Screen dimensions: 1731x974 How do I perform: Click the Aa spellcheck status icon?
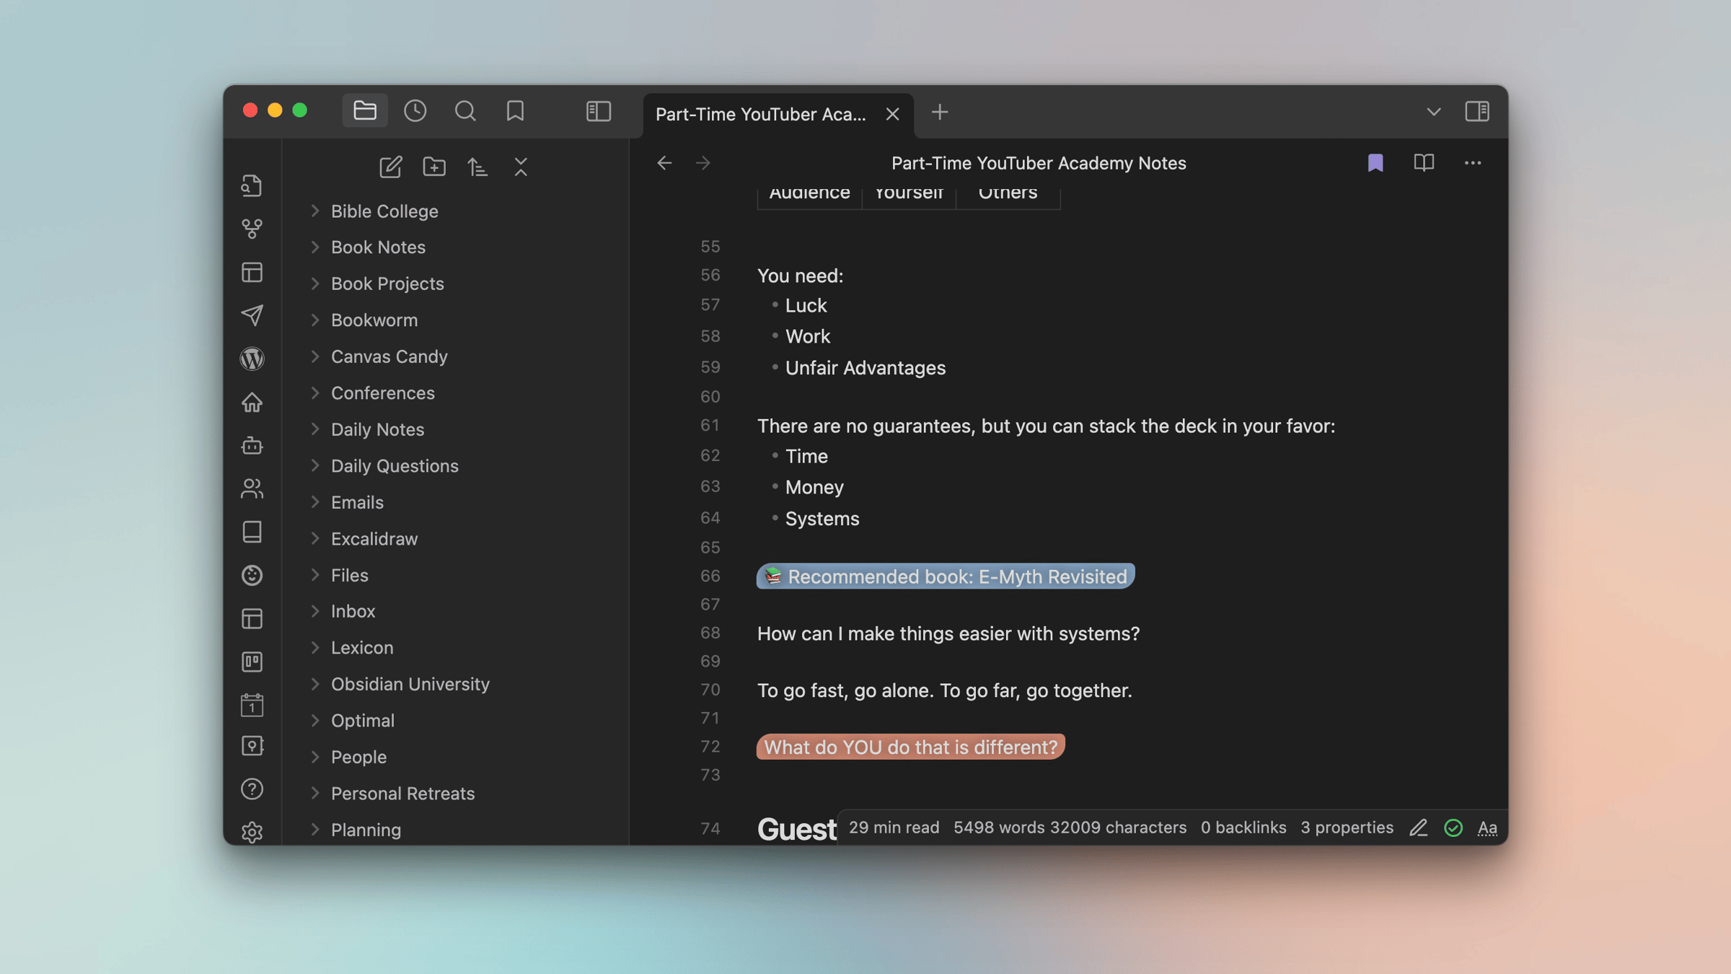click(x=1487, y=828)
